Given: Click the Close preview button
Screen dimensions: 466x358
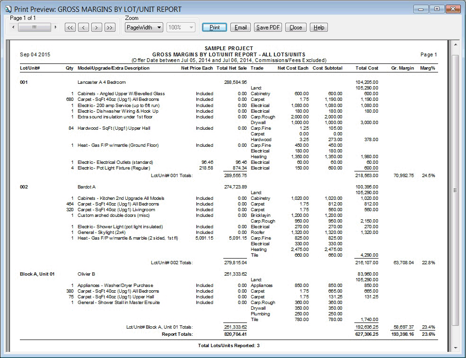Looking at the screenshot, I should click(x=296, y=27).
